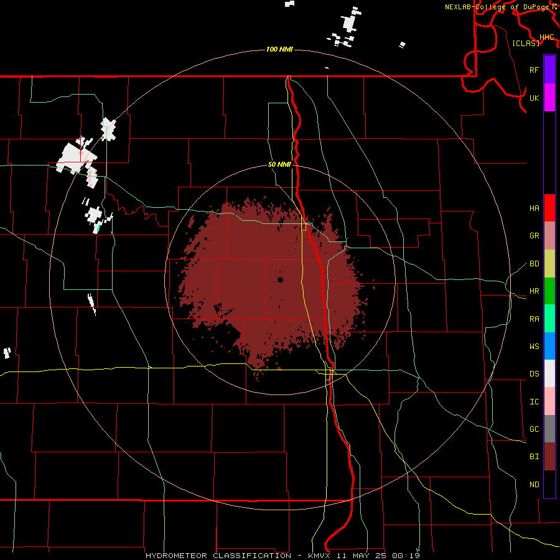Click the RA legend label
Screen dimensions: 560x560
click(534, 319)
